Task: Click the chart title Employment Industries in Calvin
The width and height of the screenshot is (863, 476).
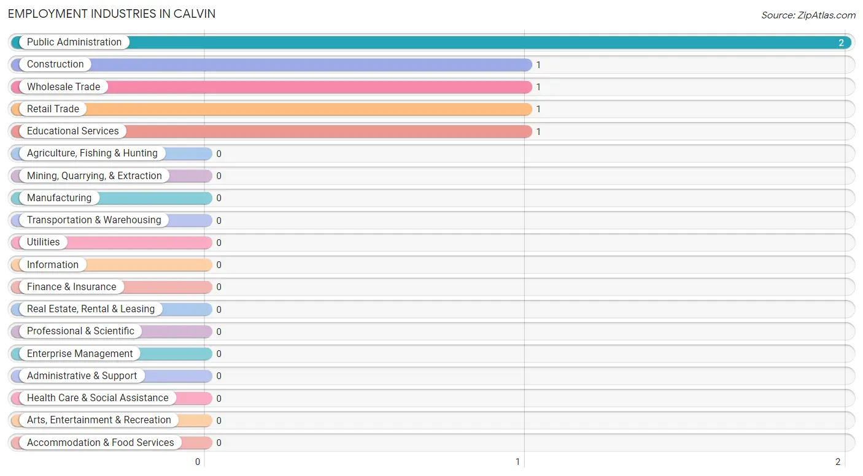Action: coord(112,13)
